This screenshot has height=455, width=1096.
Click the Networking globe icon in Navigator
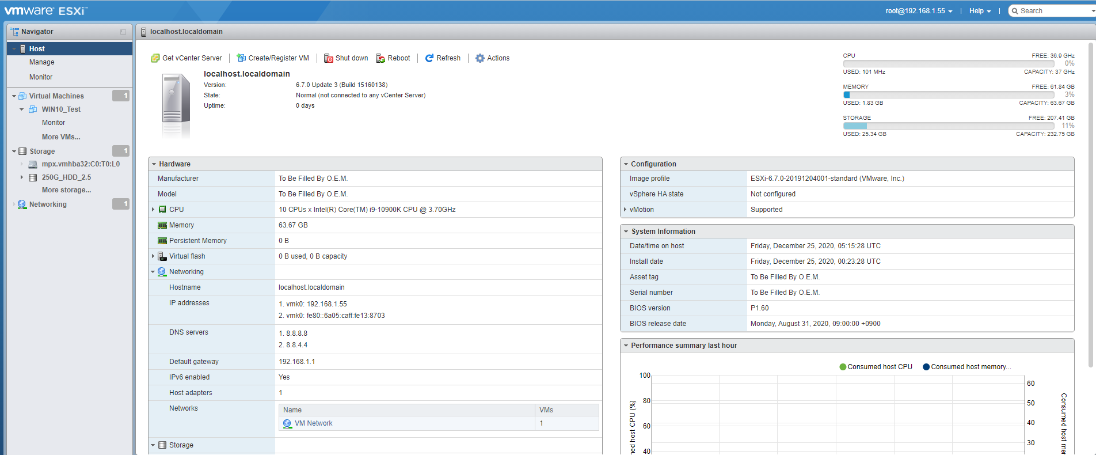[x=22, y=204]
